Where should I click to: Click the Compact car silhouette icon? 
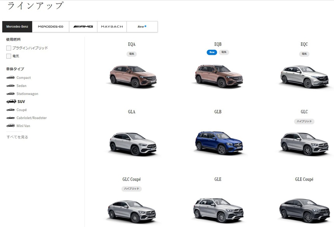point(10,78)
